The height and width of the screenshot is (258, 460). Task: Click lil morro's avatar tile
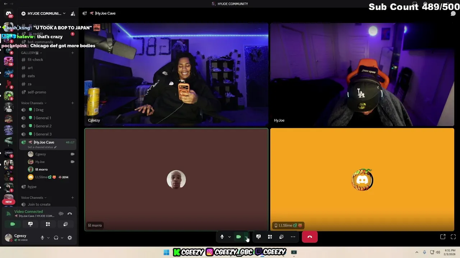176,180
